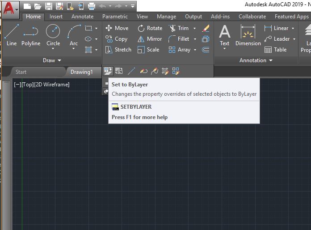Expand the Rectangle dropdown arrow
The width and height of the screenshot is (311, 230).
(x=96, y=28)
